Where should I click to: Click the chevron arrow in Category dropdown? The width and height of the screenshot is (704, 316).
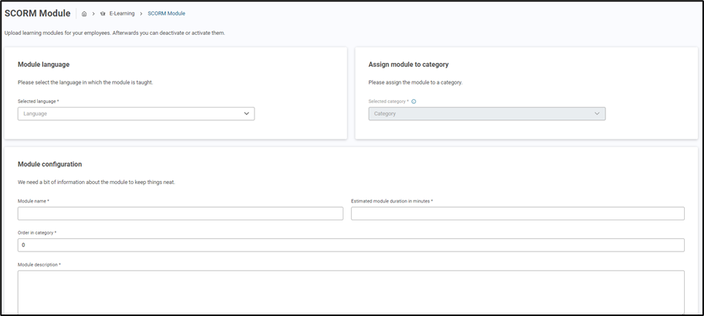[597, 113]
